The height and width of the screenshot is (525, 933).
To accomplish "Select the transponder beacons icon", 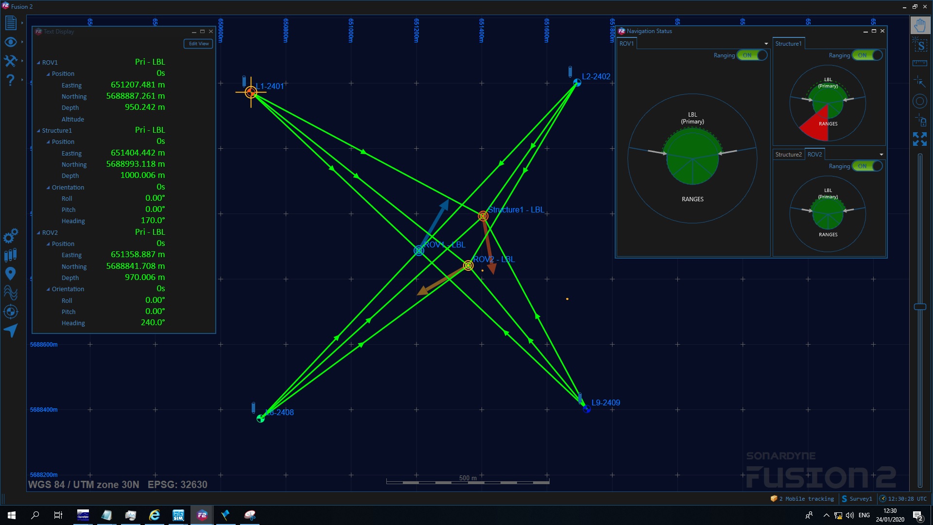I will [x=11, y=255].
